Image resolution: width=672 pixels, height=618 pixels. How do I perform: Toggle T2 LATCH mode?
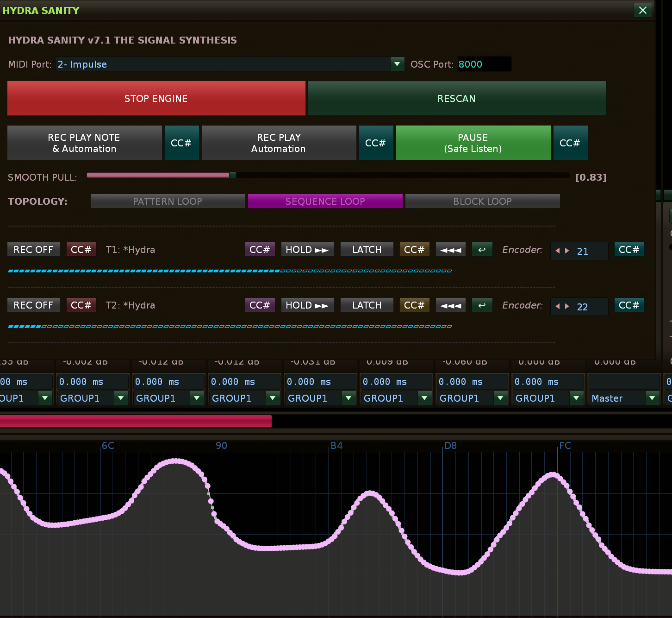(x=367, y=305)
